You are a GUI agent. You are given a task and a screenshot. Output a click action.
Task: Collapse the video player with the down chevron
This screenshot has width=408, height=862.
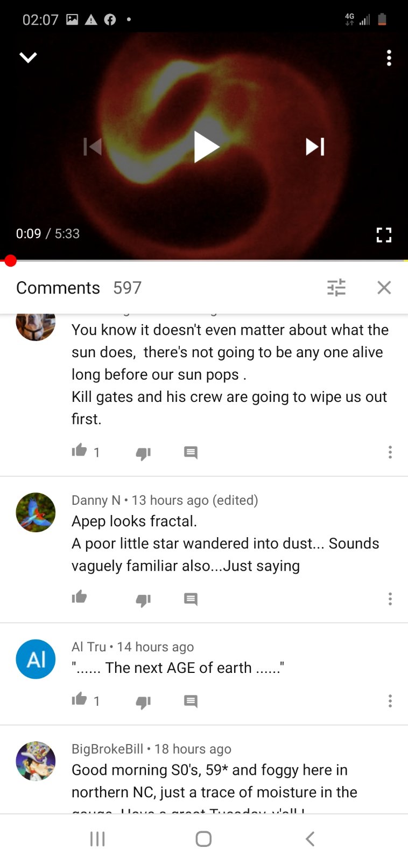pyautogui.click(x=28, y=57)
